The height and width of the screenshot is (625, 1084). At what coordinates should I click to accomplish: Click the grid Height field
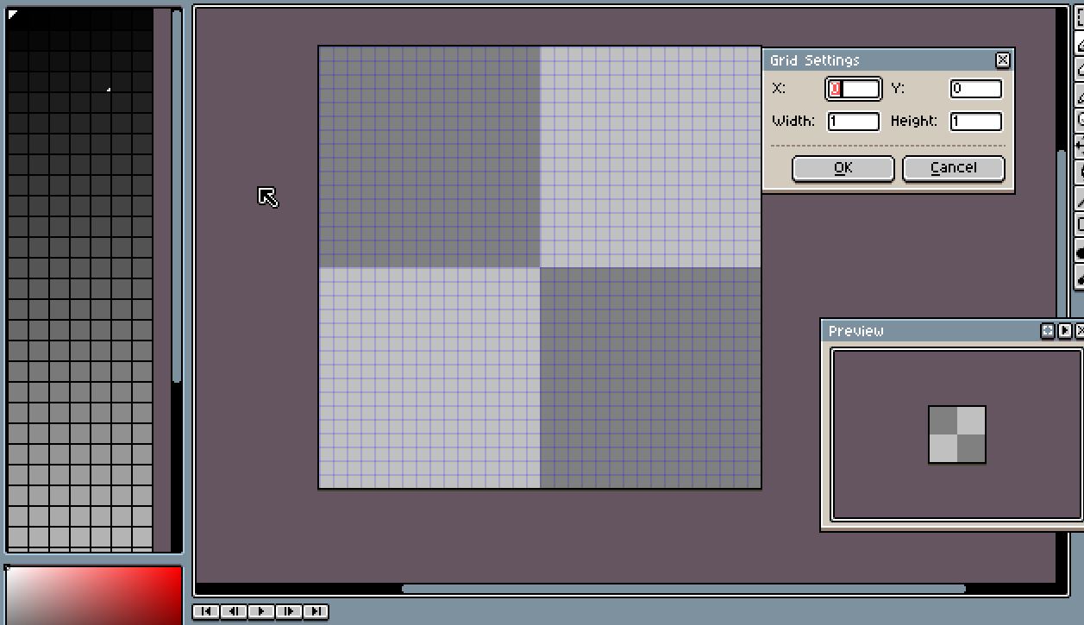[976, 122]
